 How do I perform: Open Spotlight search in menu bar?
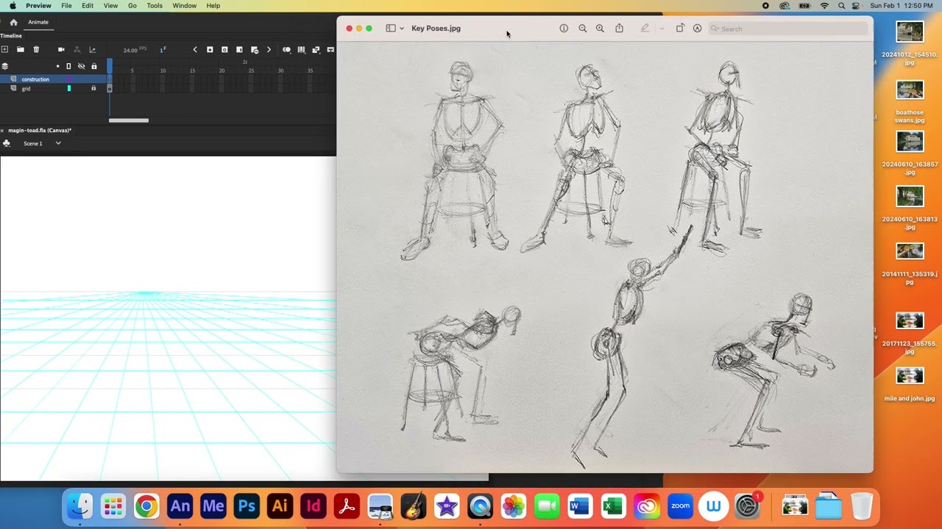click(x=841, y=5)
